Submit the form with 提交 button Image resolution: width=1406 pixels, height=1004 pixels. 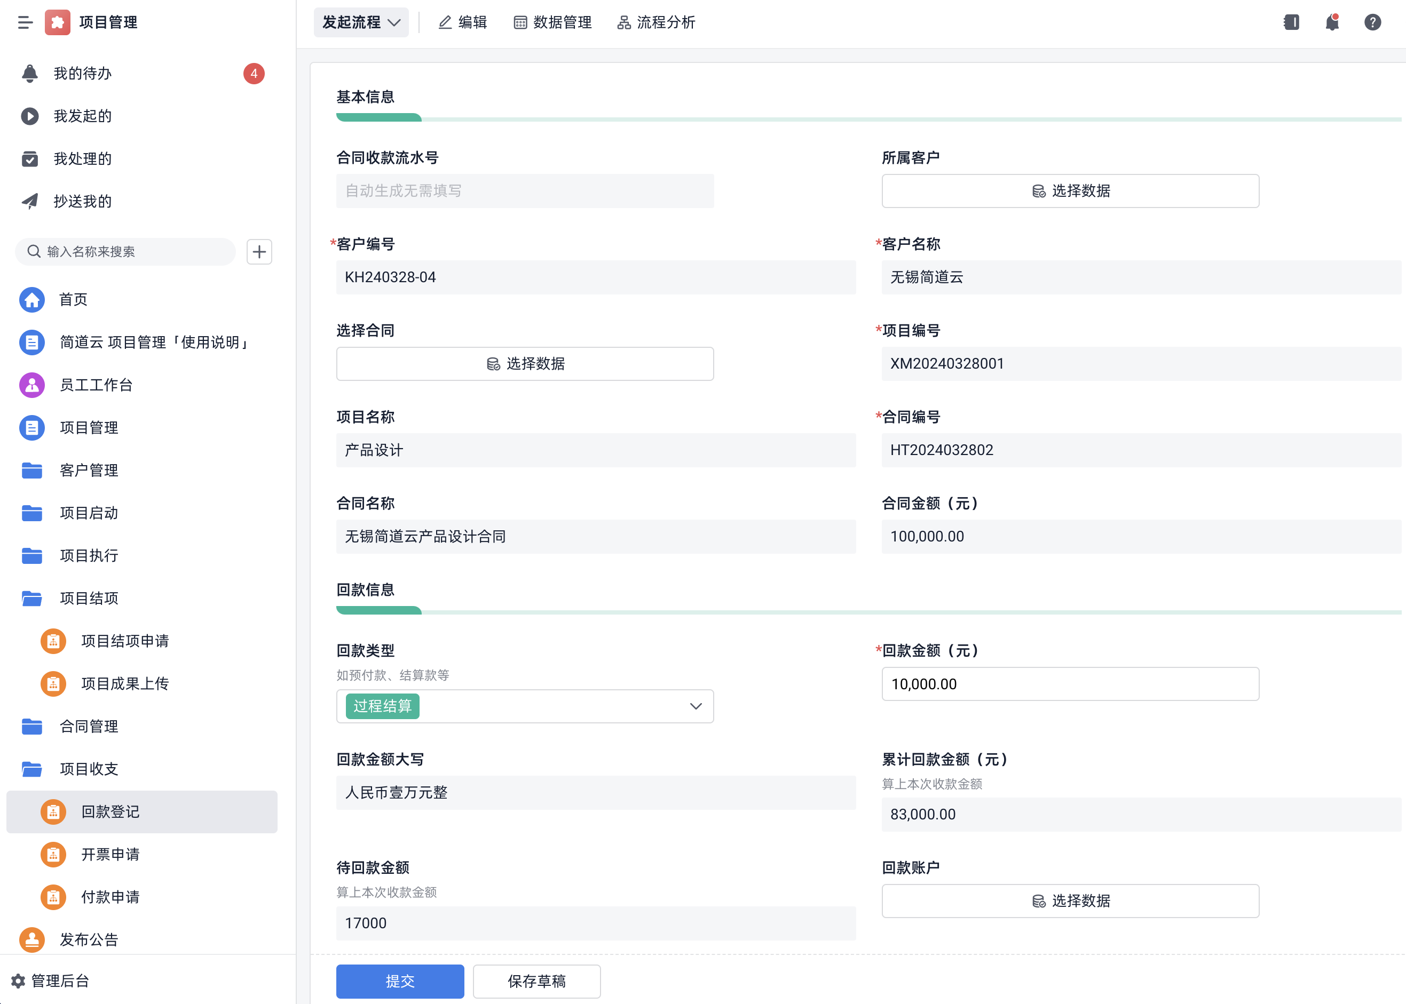pyautogui.click(x=400, y=981)
